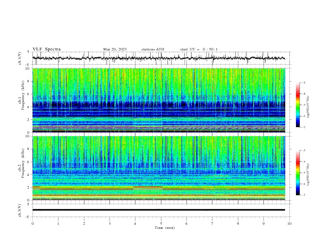The image size is (326, 251).
Task: Click the "Time (min)" axis title
Action: coord(165,228)
